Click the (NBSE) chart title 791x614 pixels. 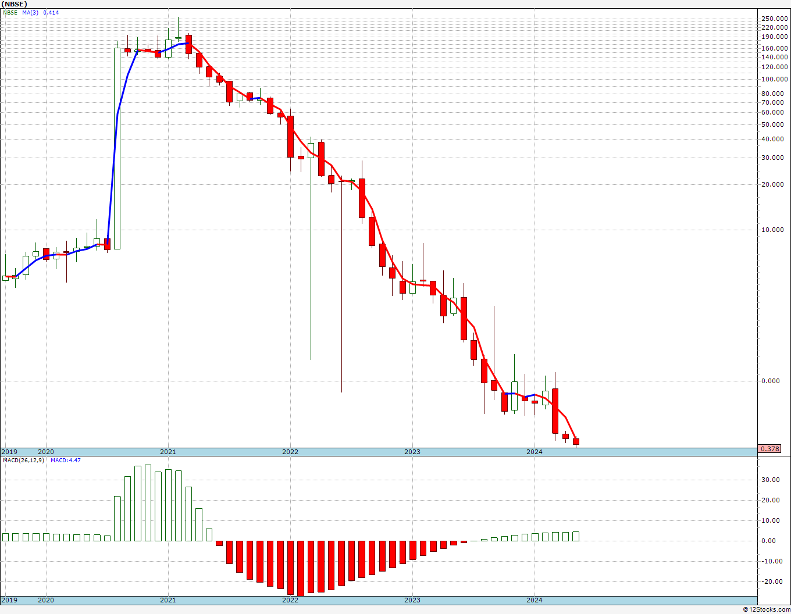(x=14, y=4)
